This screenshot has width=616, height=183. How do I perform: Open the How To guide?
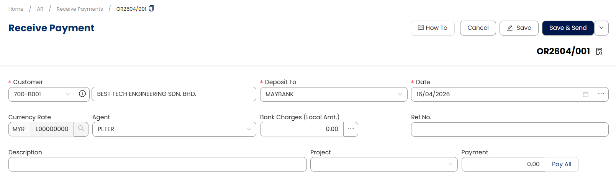tap(433, 28)
